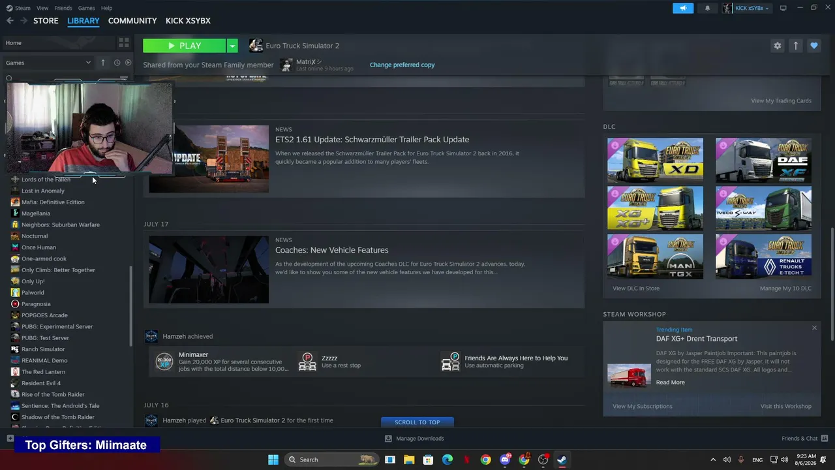Click Read More on the workshop item
Screen dimensions: 835x470
(x=671, y=383)
